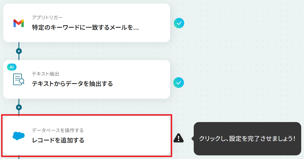Click the connector line under Salesforce card
This screenshot has width=304, height=159.
tap(19, 157)
